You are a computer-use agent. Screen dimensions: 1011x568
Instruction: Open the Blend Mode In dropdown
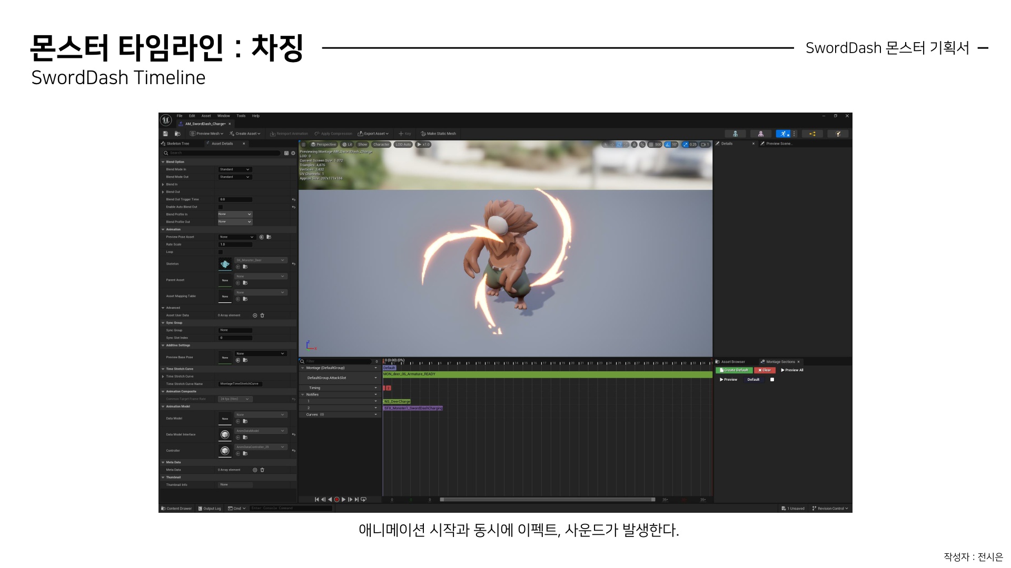tap(235, 169)
